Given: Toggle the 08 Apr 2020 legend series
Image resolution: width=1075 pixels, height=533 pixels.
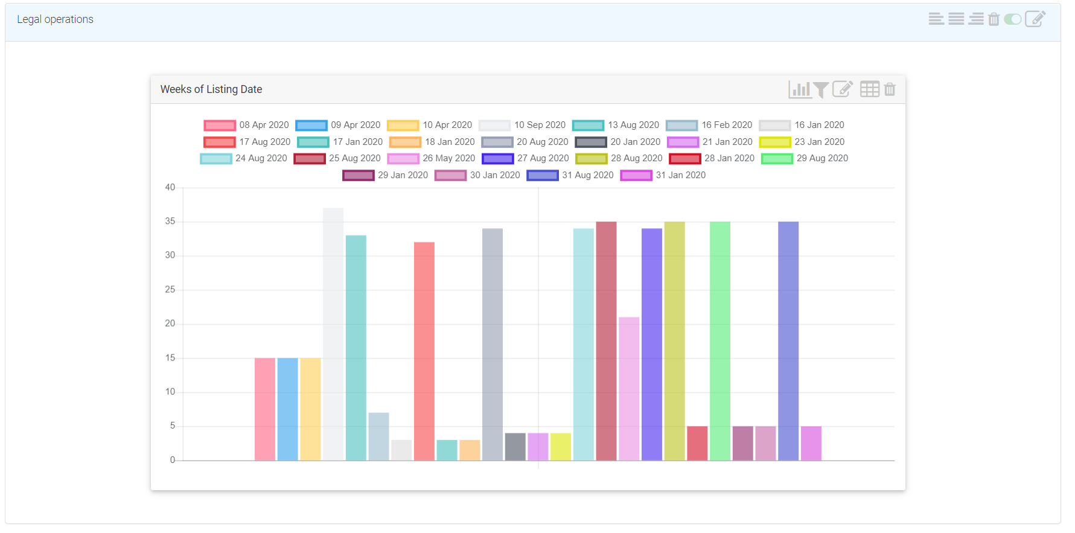Looking at the screenshot, I should [x=264, y=125].
